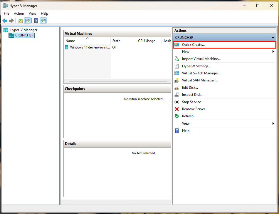Collapse the CRUNCHER actions section chevron
Screen dimensions: 279x214
pyautogui.click(x=273, y=37)
